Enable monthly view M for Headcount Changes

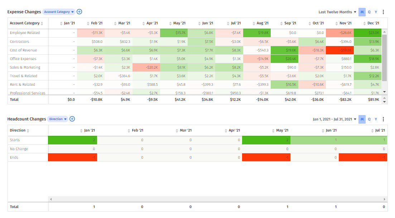362,119
